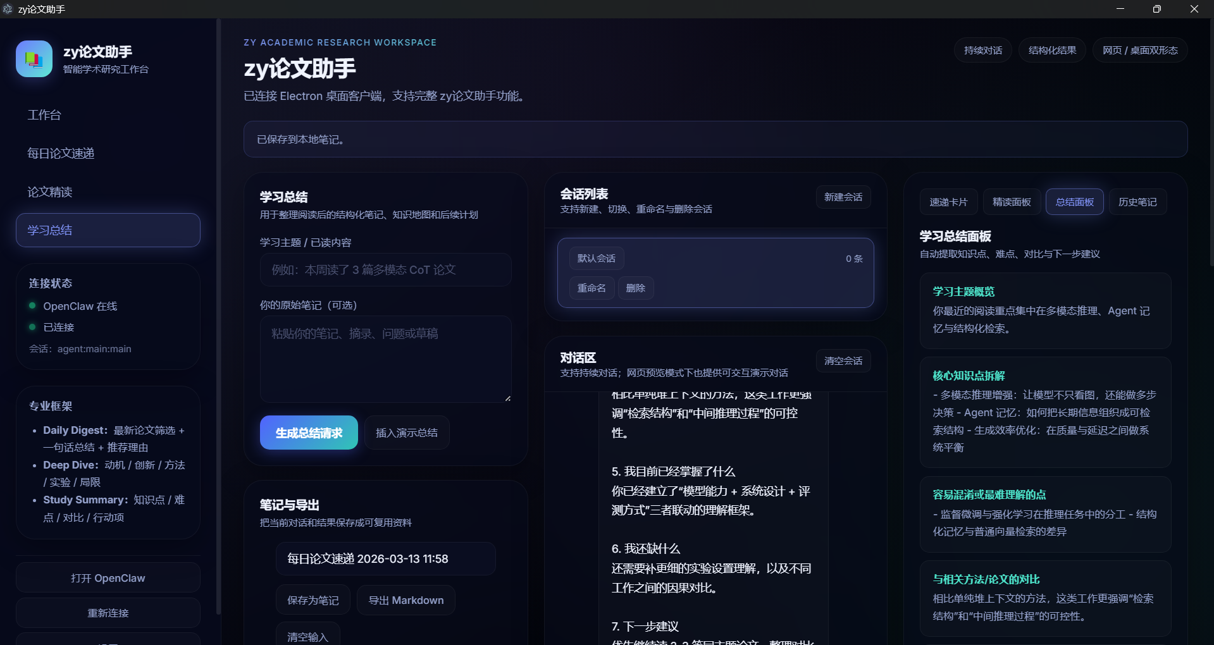Click 清空会话 button in 对话区
This screenshot has width=1214, height=645.
pyautogui.click(x=843, y=361)
